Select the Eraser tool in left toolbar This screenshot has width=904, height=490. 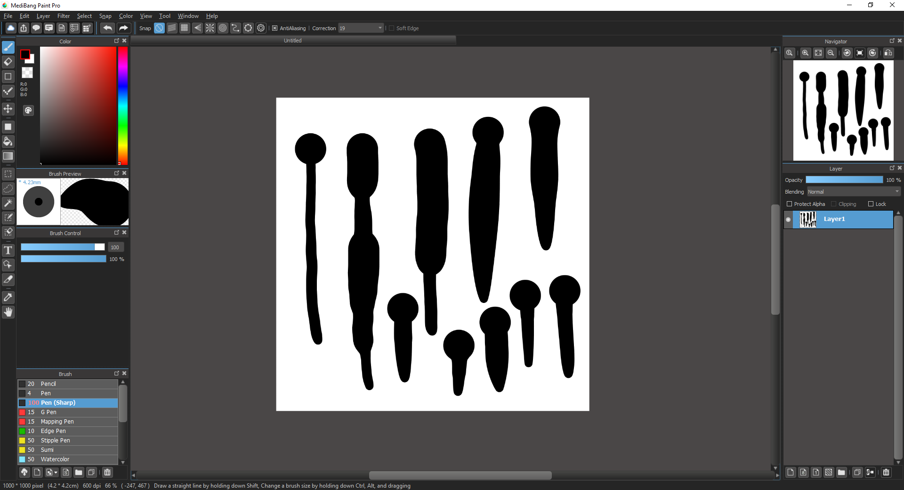pyautogui.click(x=8, y=62)
